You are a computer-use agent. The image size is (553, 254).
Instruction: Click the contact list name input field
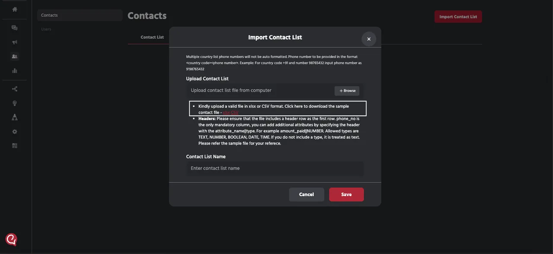click(x=275, y=168)
